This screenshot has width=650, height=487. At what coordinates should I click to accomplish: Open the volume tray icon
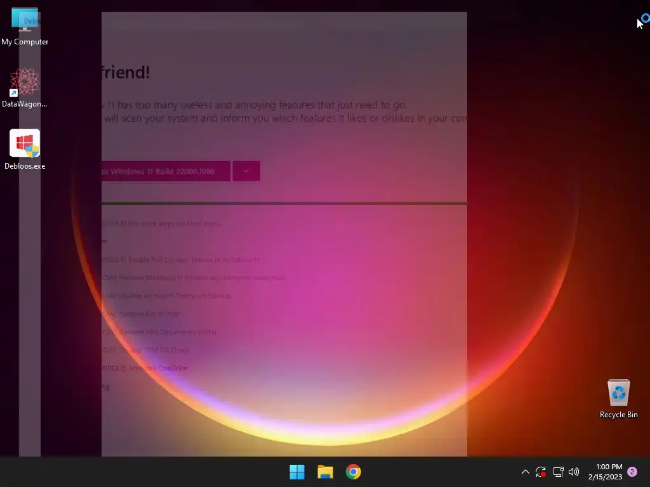[574, 472]
